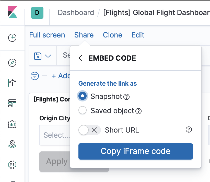This screenshot has height=182, width=210.
Task: Click the Kibana logo icon
Action: point(12,12)
